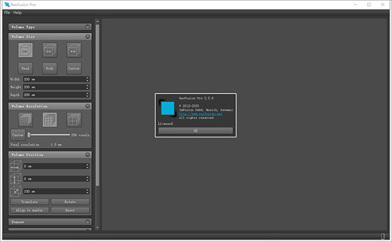
Task: Click the Depth field stepper arrows
Action: click(x=88, y=95)
